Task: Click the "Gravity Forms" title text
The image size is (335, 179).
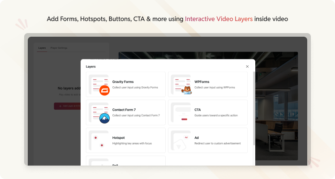Action: (122, 82)
